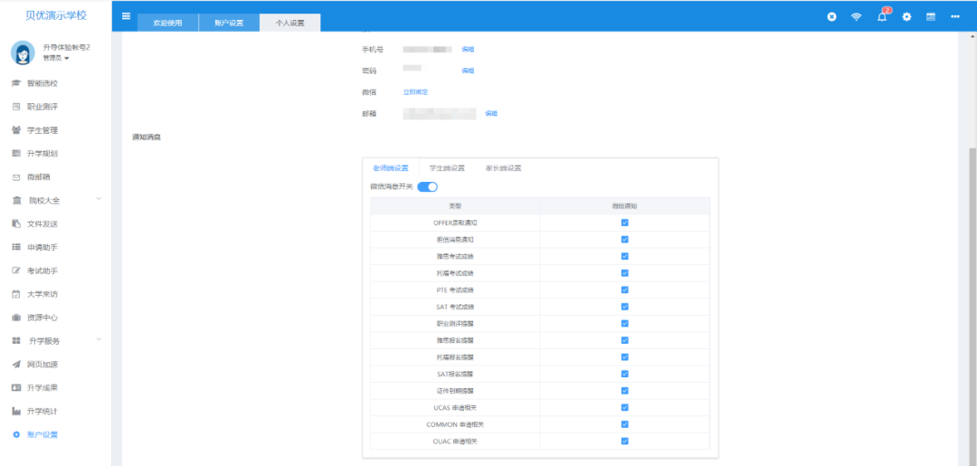This screenshot has height=466, width=977.
Task: Click the circled X icon in top bar
Action: [x=831, y=17]
